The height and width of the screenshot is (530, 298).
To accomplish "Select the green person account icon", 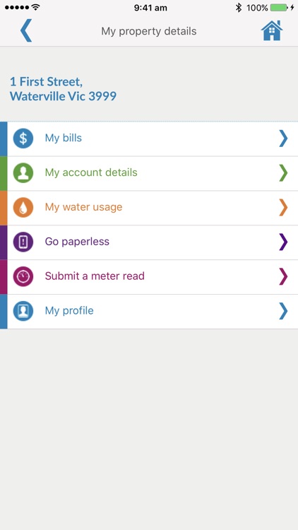I will pyautogui.click(x=23, y=173).
